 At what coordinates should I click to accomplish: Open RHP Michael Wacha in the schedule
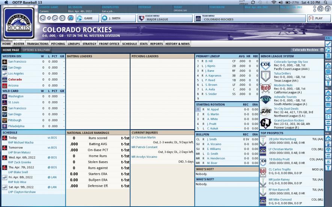click(21, 142)
